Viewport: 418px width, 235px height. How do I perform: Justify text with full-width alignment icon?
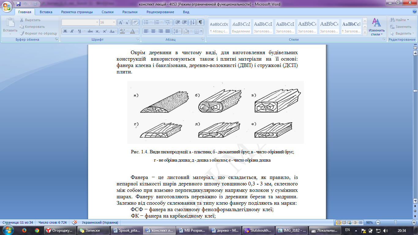click(x=167, y=31)
